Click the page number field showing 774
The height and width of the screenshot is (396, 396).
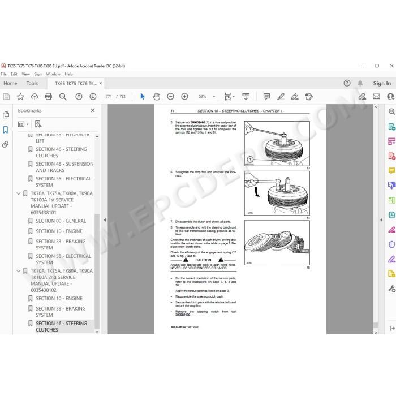(109, 97)
